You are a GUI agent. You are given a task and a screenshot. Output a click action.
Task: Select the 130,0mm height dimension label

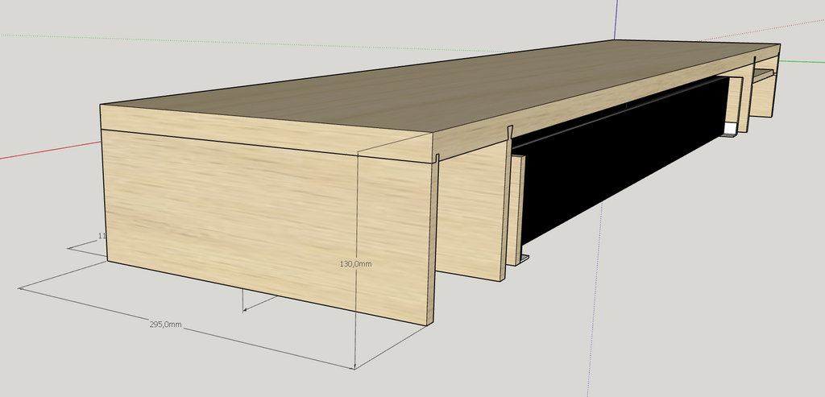click(x=356, y=263)
